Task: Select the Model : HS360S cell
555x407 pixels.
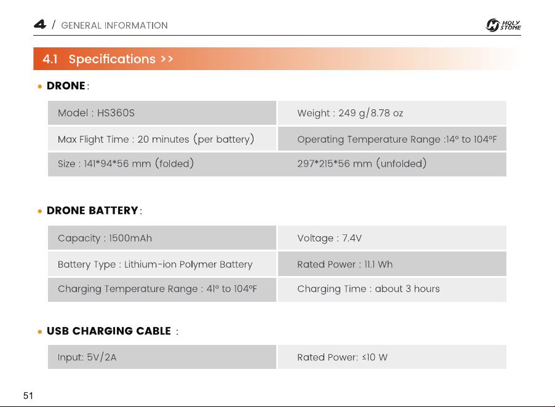Action: pos(162,113)
